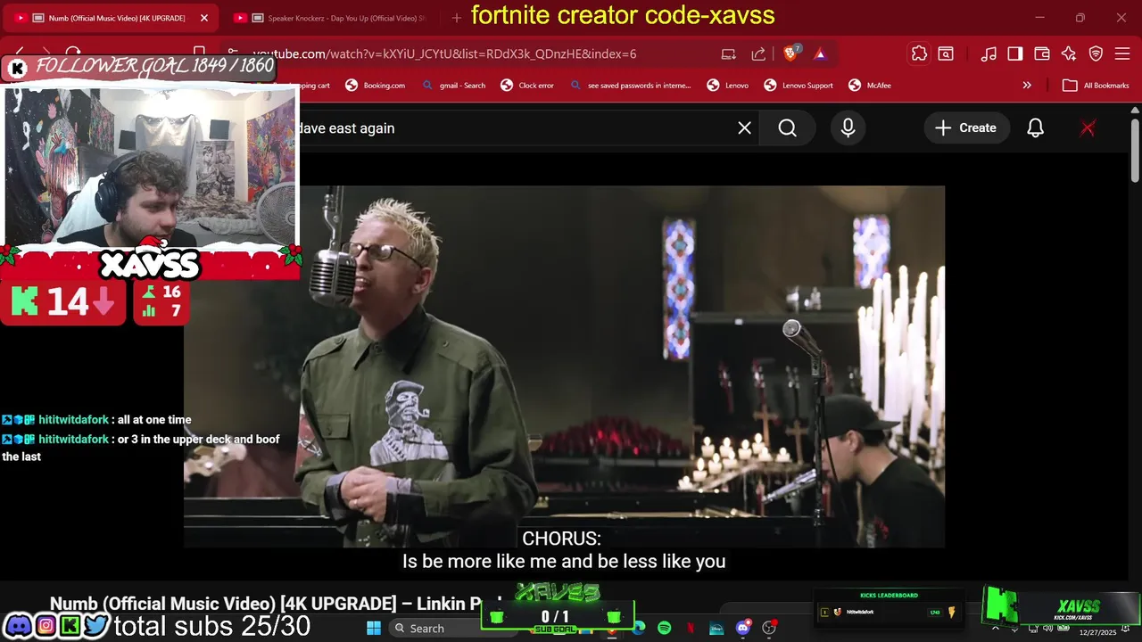The width and height of the screenshot is (1142, 642).
Task: Open the Lenovo bookmark
Action: click(x=728, y=86)
